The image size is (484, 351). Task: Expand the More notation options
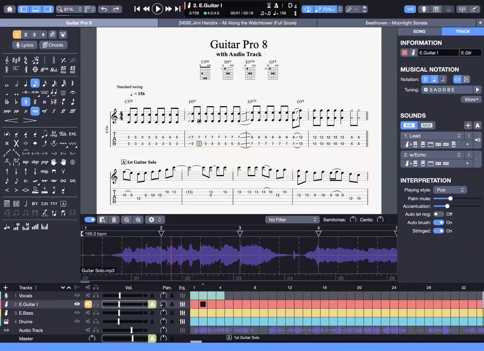coord(471,99)
